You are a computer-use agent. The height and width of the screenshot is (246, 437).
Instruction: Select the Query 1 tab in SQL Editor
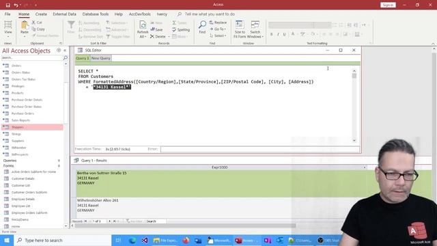pos(82,58)
